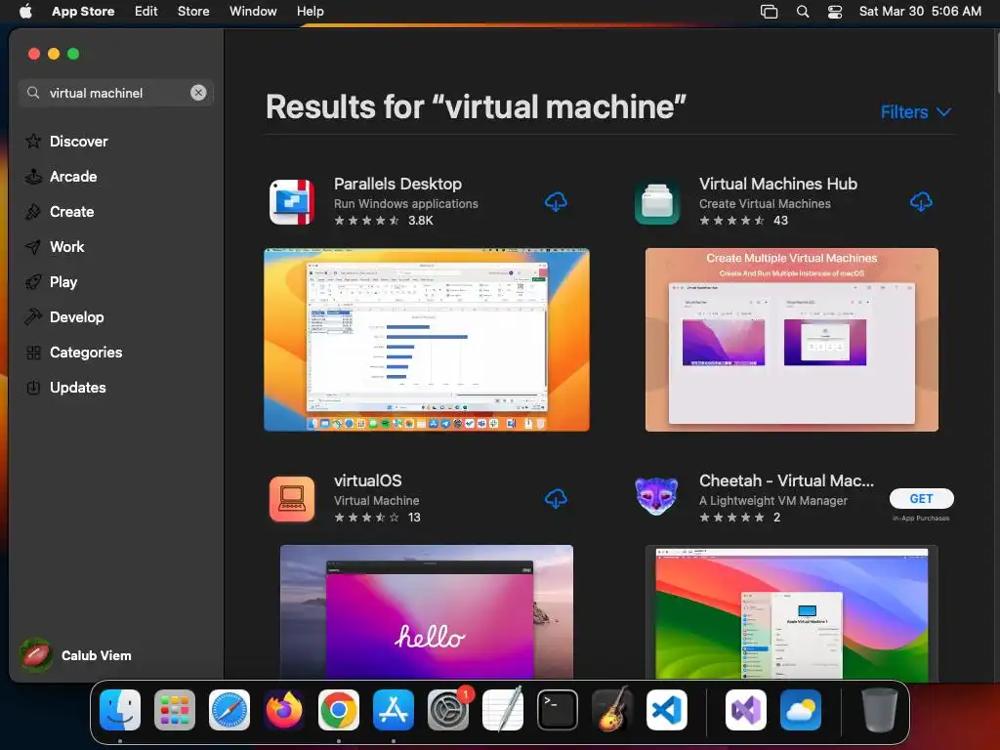This screenshot has width=1000, height=750.
Task: Launch Visual Studio Code from the Dock
Action: pyautogui.click(x=667, y=710)
